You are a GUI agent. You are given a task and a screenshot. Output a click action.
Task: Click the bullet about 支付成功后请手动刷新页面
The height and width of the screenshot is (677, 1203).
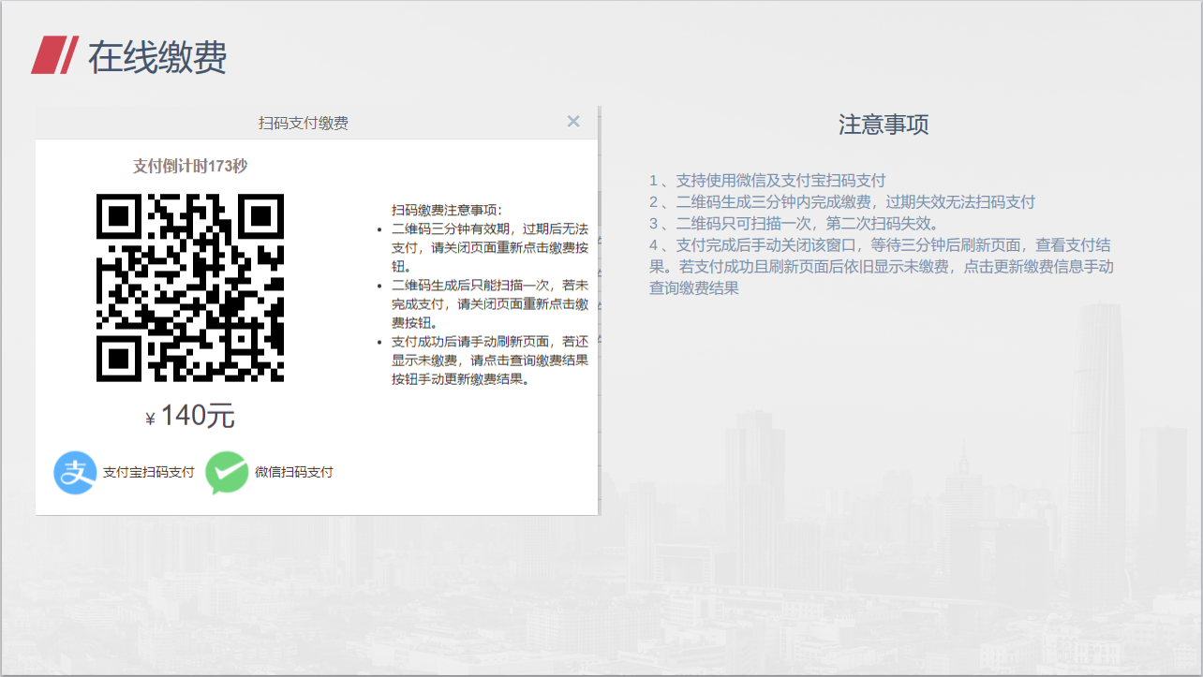tap(489, 361)
